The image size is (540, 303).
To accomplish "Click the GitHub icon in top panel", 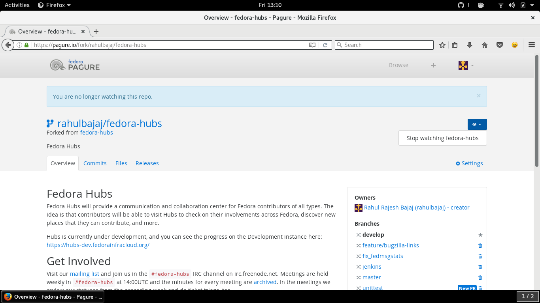I will pos(461,5).
